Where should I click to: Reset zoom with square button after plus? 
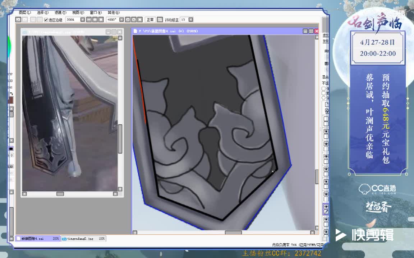pos(101,20)
